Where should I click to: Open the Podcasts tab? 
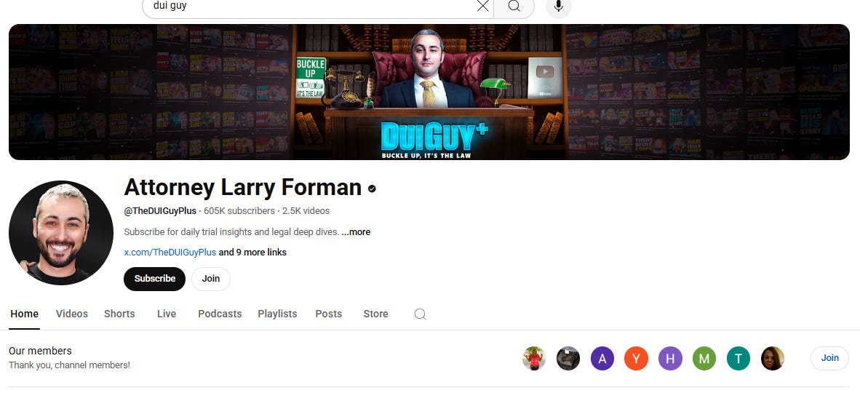tap(220, 314)
